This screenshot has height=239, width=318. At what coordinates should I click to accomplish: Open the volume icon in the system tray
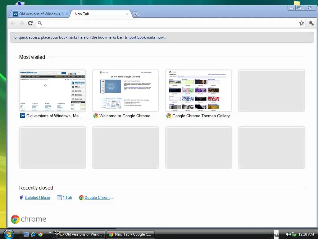point(288,234)
